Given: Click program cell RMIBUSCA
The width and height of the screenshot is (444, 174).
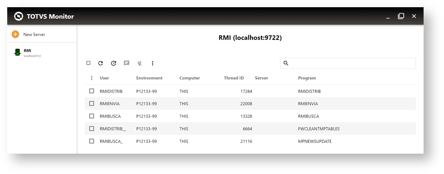Looking at the screenshot, I should click(x=308, y=116).
